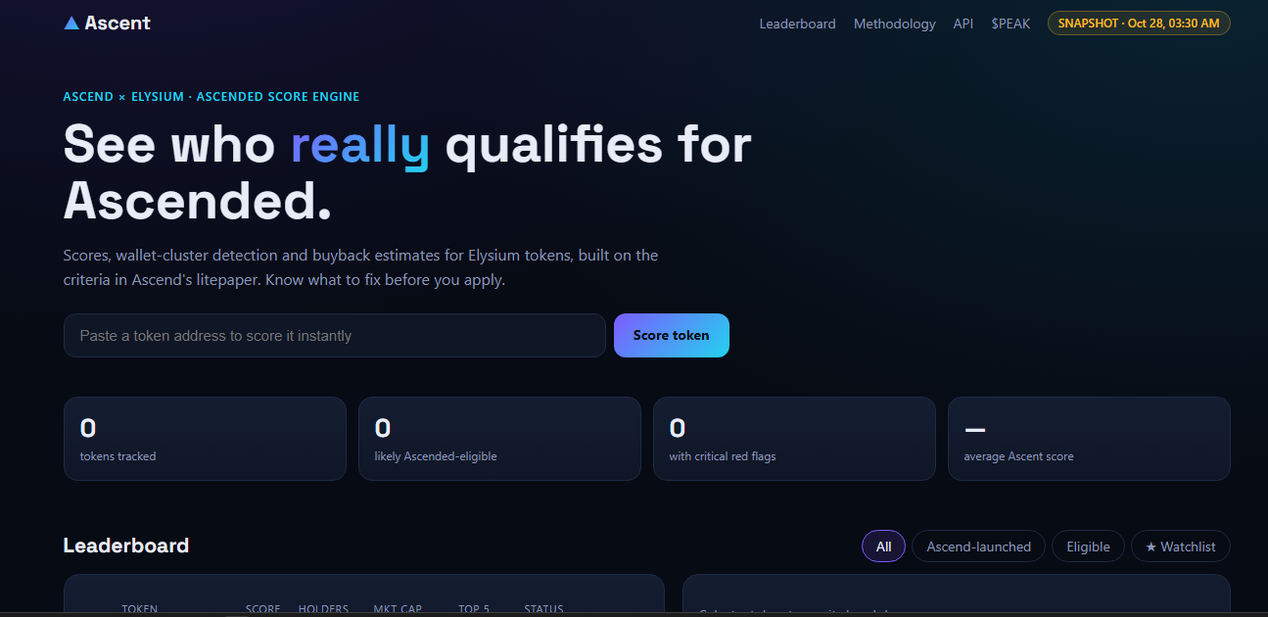Viewport: 1268px width, 617px height.
Task: Open the $PEAK nav link
Action: pos(1010,24)
